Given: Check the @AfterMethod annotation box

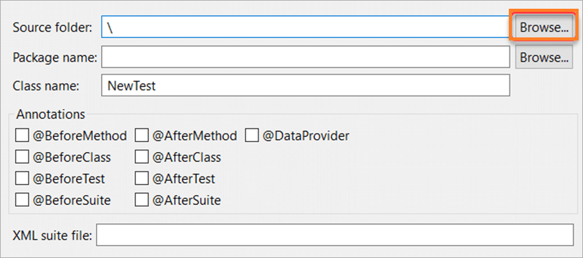Looking at the screenshot, I should pos(142,136).
